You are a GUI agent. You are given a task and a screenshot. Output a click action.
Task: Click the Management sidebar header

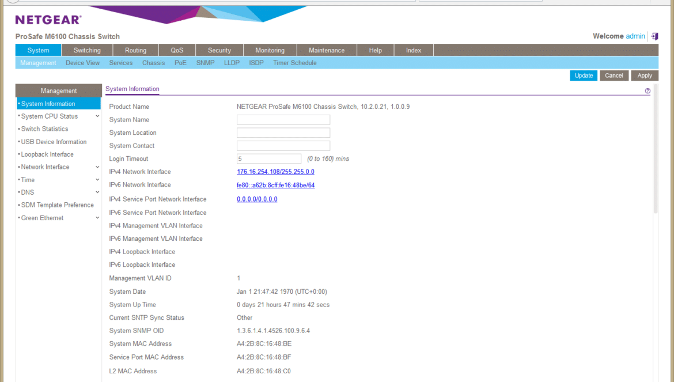[x=58, y=90]
